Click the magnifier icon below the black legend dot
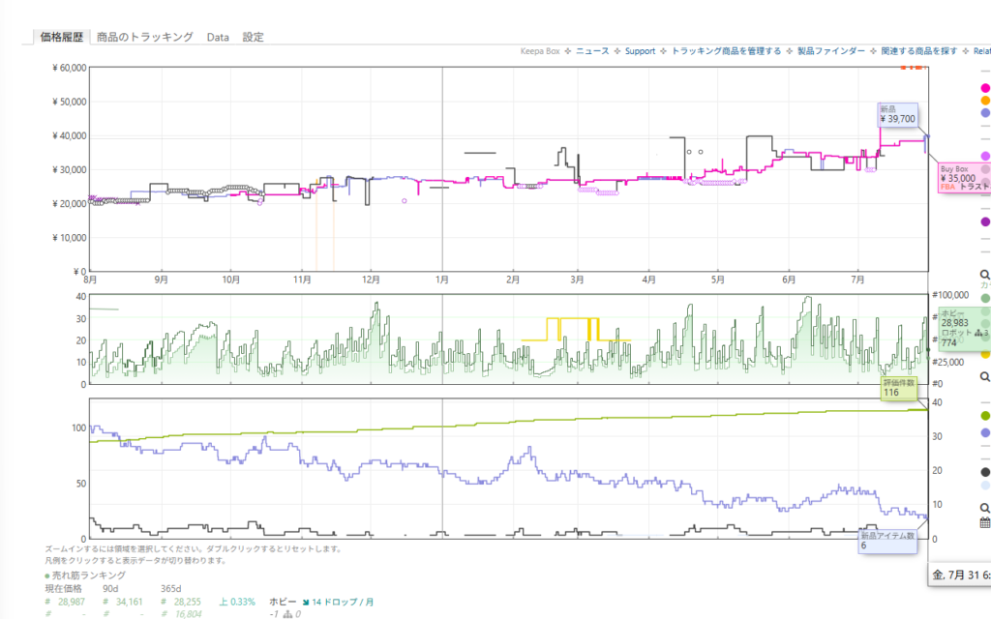991x619 pixels. click(984, 508)
